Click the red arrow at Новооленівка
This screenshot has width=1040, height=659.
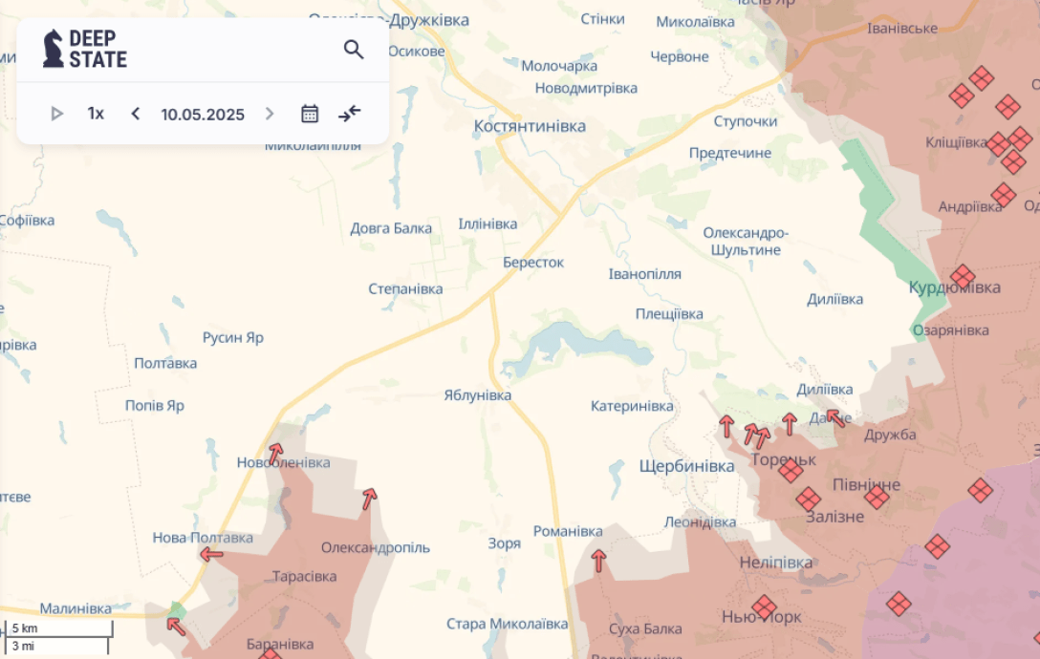click(x=275, y=453)
